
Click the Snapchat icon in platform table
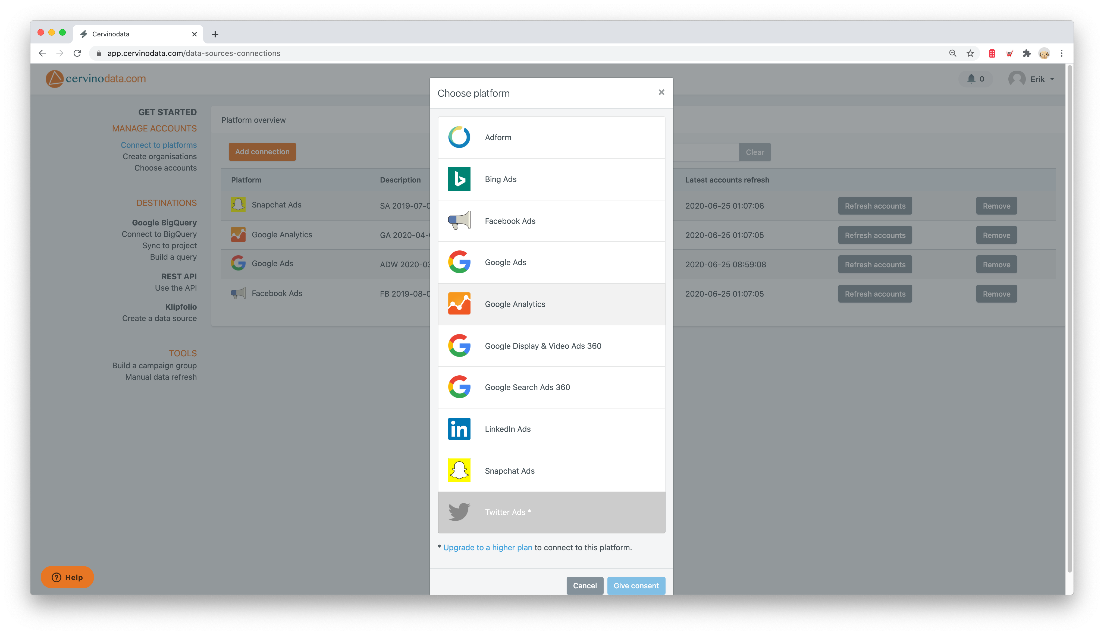[x=238, y=205]
